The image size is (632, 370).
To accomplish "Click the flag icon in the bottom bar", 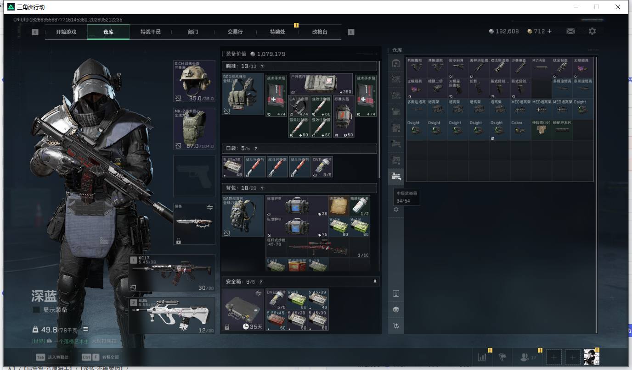I will [502, 357].
